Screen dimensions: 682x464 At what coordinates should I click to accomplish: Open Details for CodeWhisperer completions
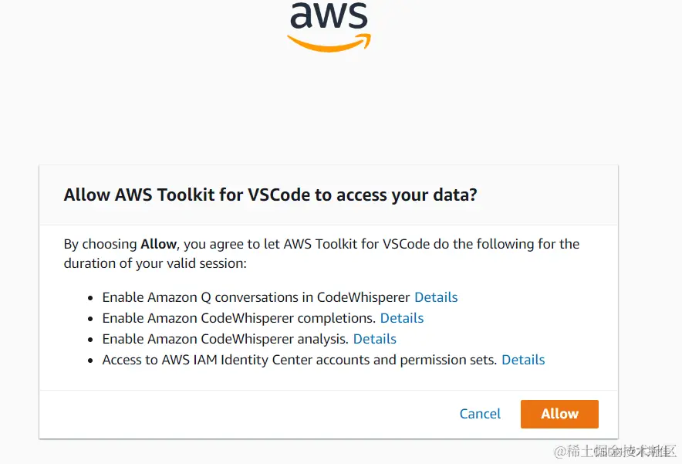click(x=402, y=318)
